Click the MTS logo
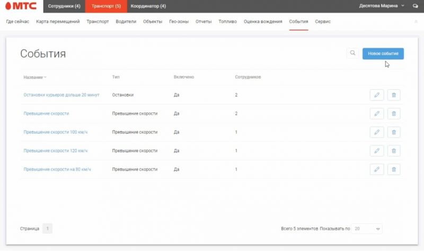Screen dimensions: 424x251 tap(20, 6)
